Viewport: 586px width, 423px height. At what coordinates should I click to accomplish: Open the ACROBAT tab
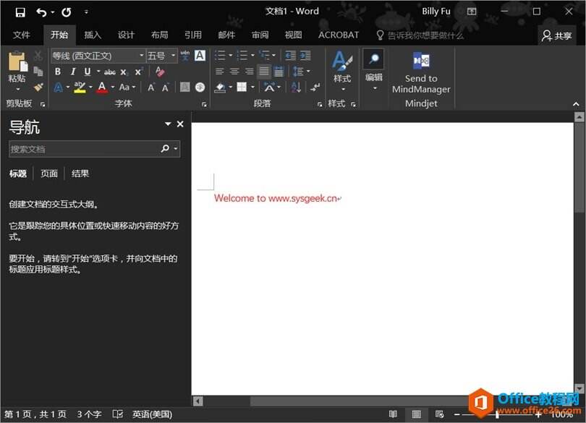tap(339, 35)
